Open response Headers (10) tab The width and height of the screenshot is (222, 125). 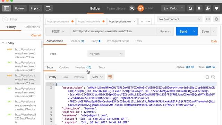point(83,67)
